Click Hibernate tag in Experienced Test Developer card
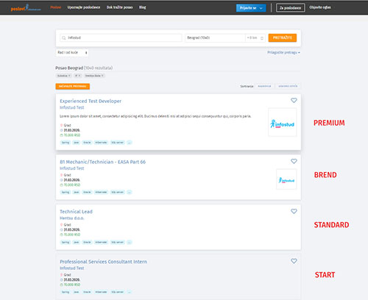Image resolution: width=368 pixels, height=300 pixels. 101,143
